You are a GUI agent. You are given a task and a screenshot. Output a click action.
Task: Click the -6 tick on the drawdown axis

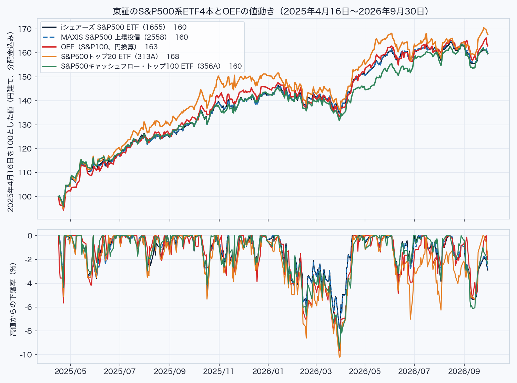point(28,307)
